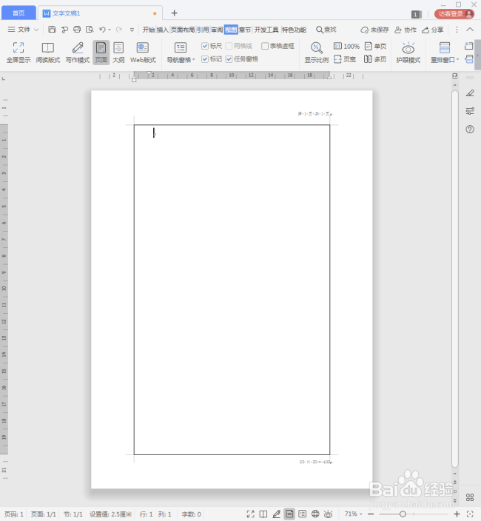Click the Redo arrow icon

click(119, 30)
